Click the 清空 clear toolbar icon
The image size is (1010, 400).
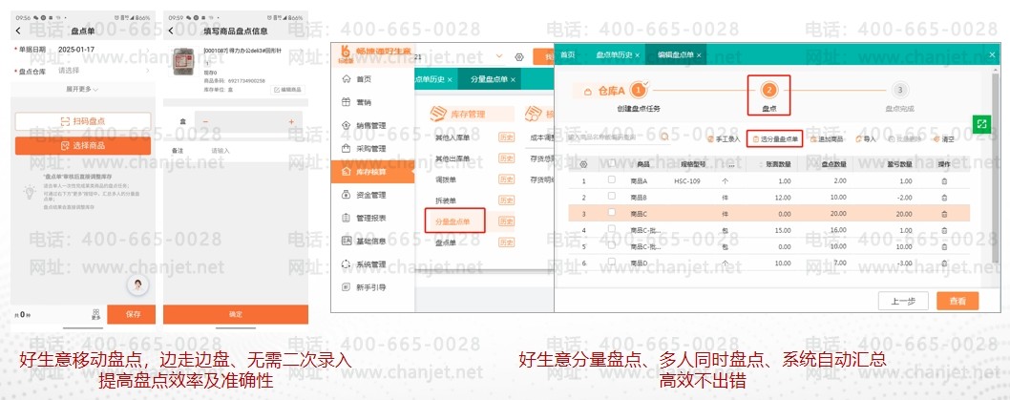click(x=939, y=139)
